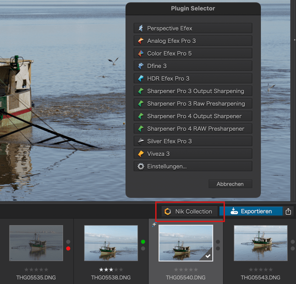Click filename label THG05543.DNG

pos(260,277)
